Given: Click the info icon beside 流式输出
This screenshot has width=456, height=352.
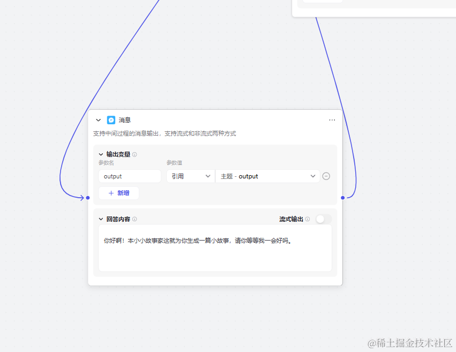Looking at the screenshot, I should 308,219.
